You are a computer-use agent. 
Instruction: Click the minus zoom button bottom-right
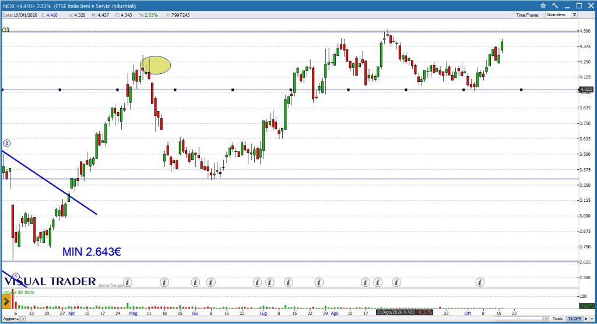click(x=592, y=319)
